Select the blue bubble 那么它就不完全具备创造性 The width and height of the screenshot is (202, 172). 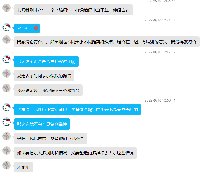tap(42, 124)
